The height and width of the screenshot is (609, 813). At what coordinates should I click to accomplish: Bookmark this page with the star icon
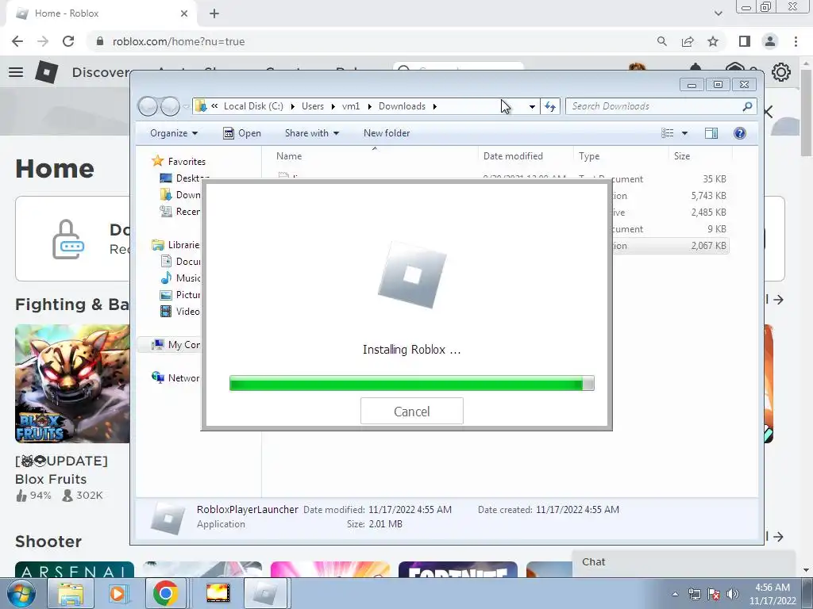click(713, 41)
